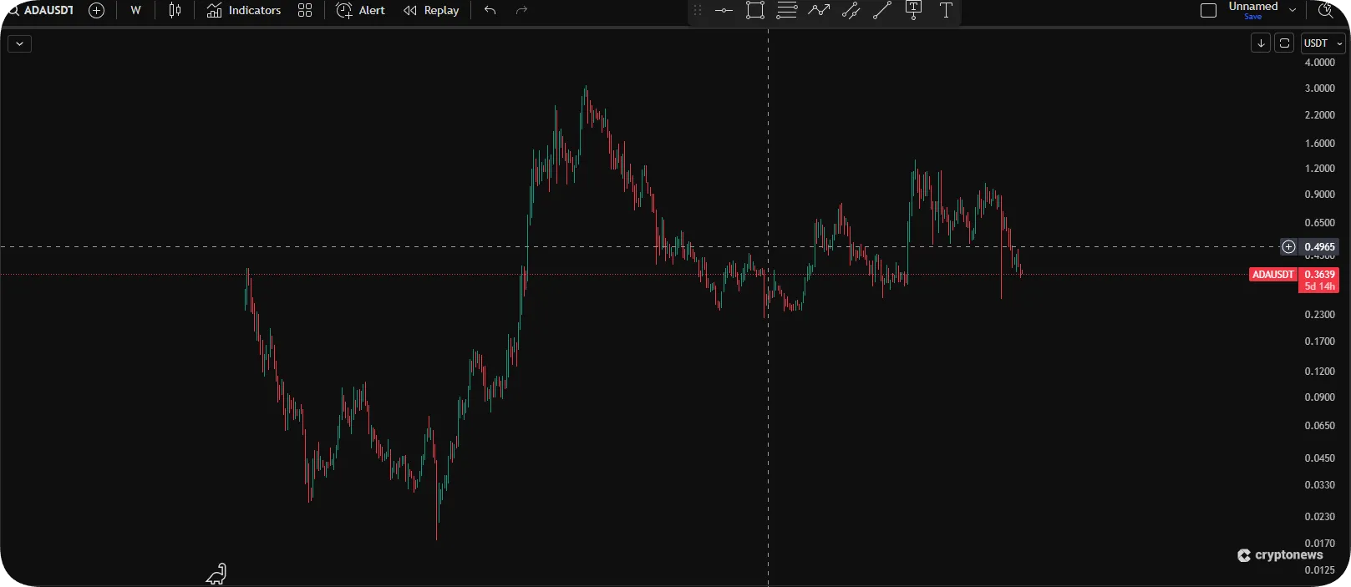Select the parallel channel drawing tool
The image size is (1351, 587).
(851, 11)
